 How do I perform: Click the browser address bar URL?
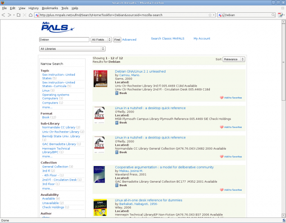(123, 15)
